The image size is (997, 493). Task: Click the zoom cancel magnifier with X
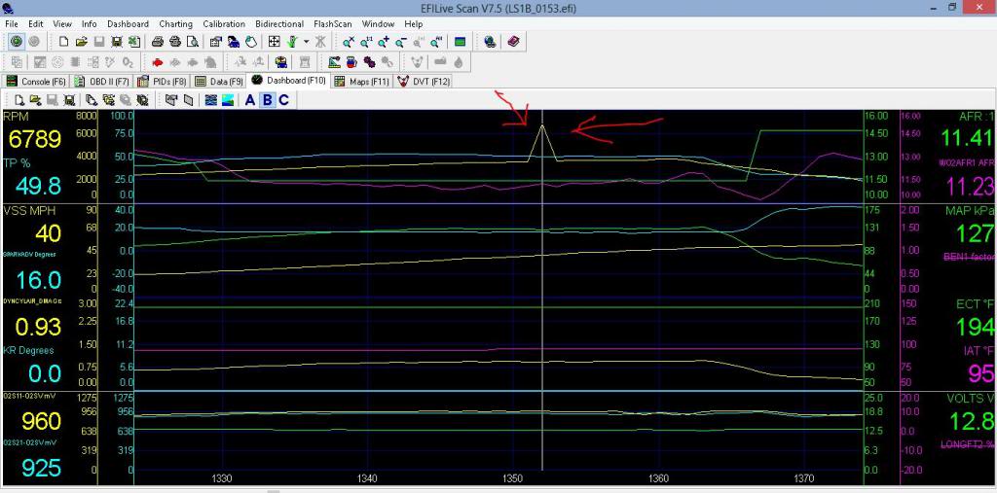tap(349, 41)
